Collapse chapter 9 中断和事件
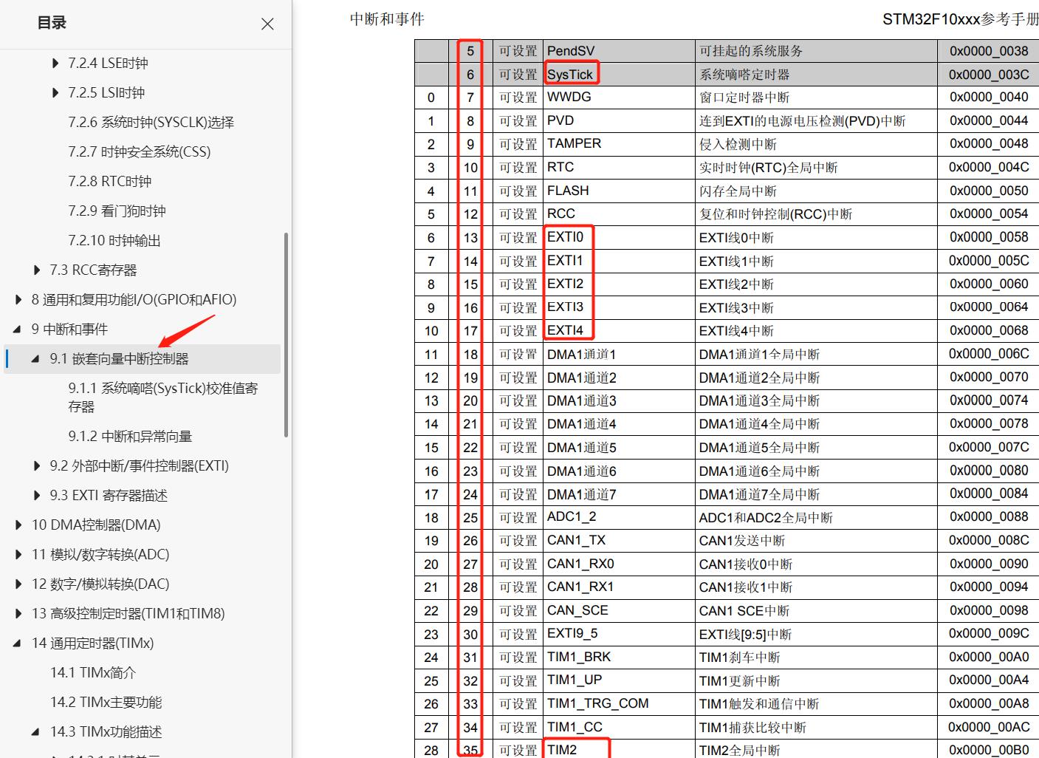The height and width of the screenshot is (758, 1039). (18, 330)
